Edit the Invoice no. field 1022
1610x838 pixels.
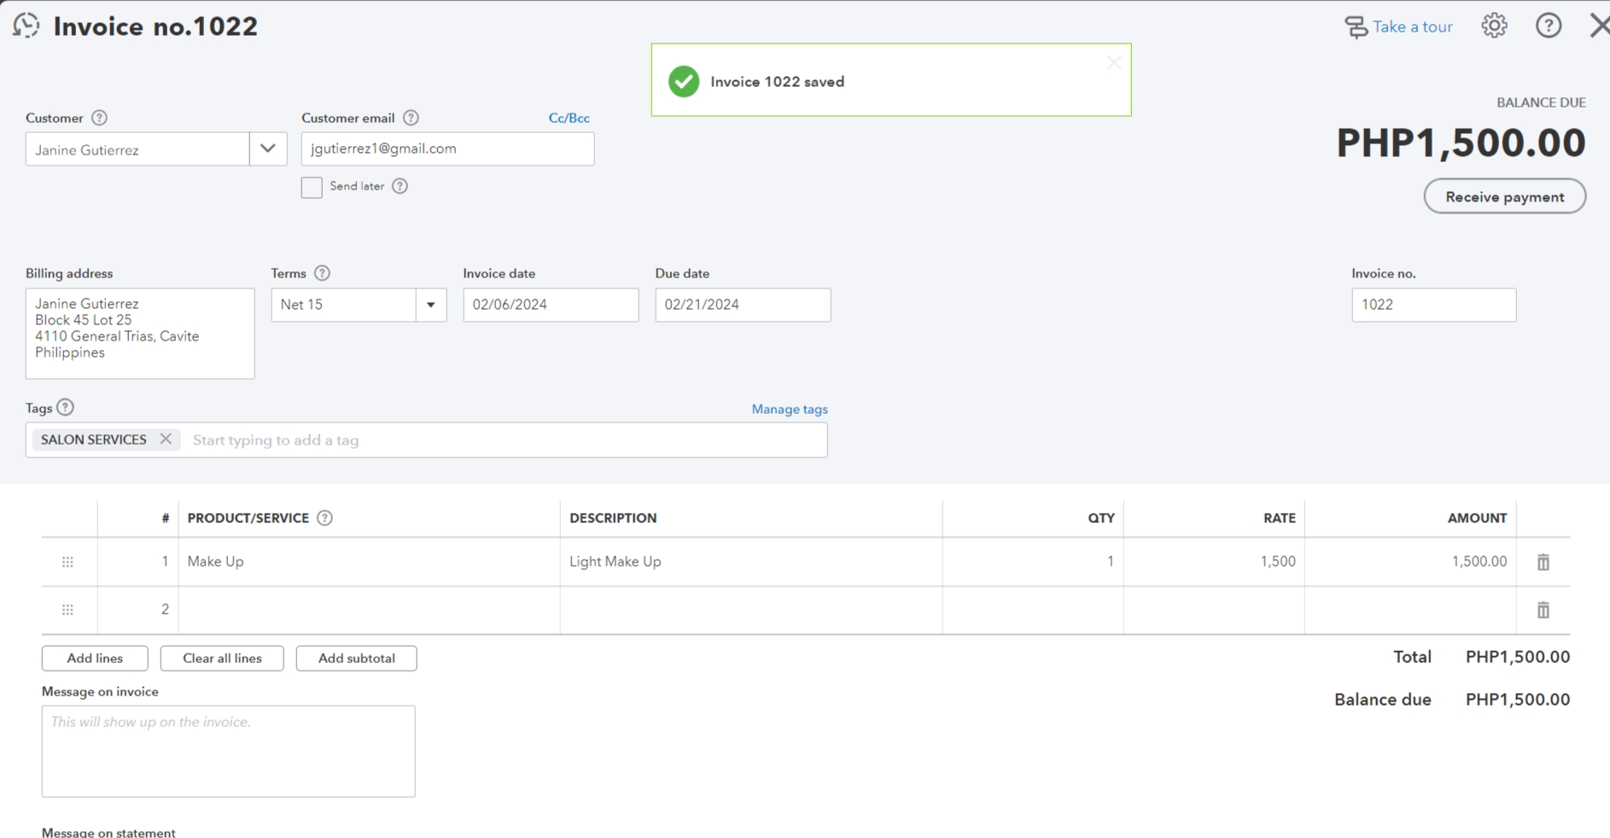click(1433, 305)
